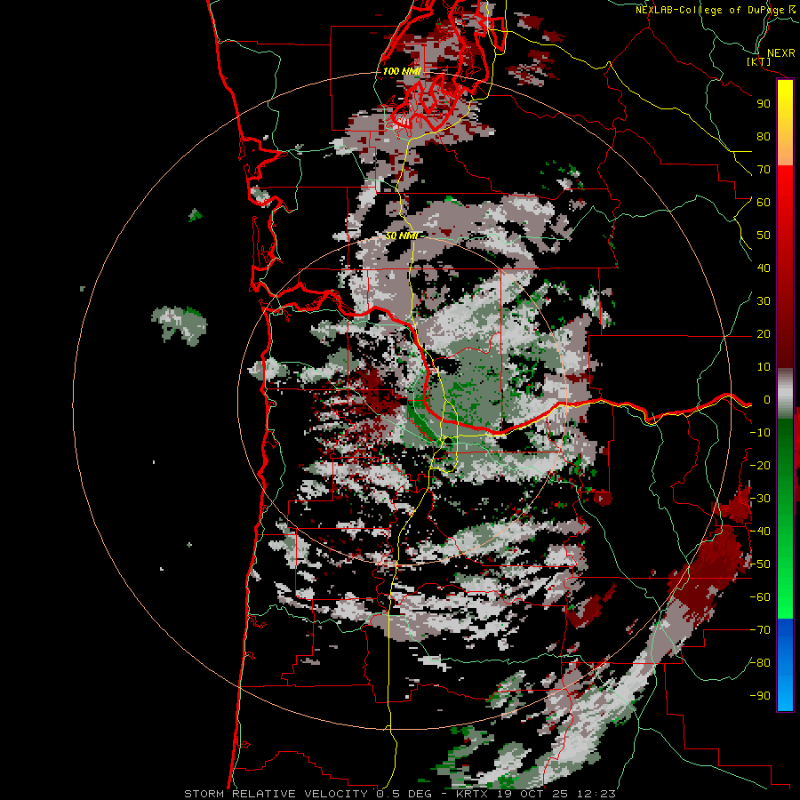This screenshot has height=800, width=800.
Task: Click the -90 value on velocity scale
Action: point(760,696)
